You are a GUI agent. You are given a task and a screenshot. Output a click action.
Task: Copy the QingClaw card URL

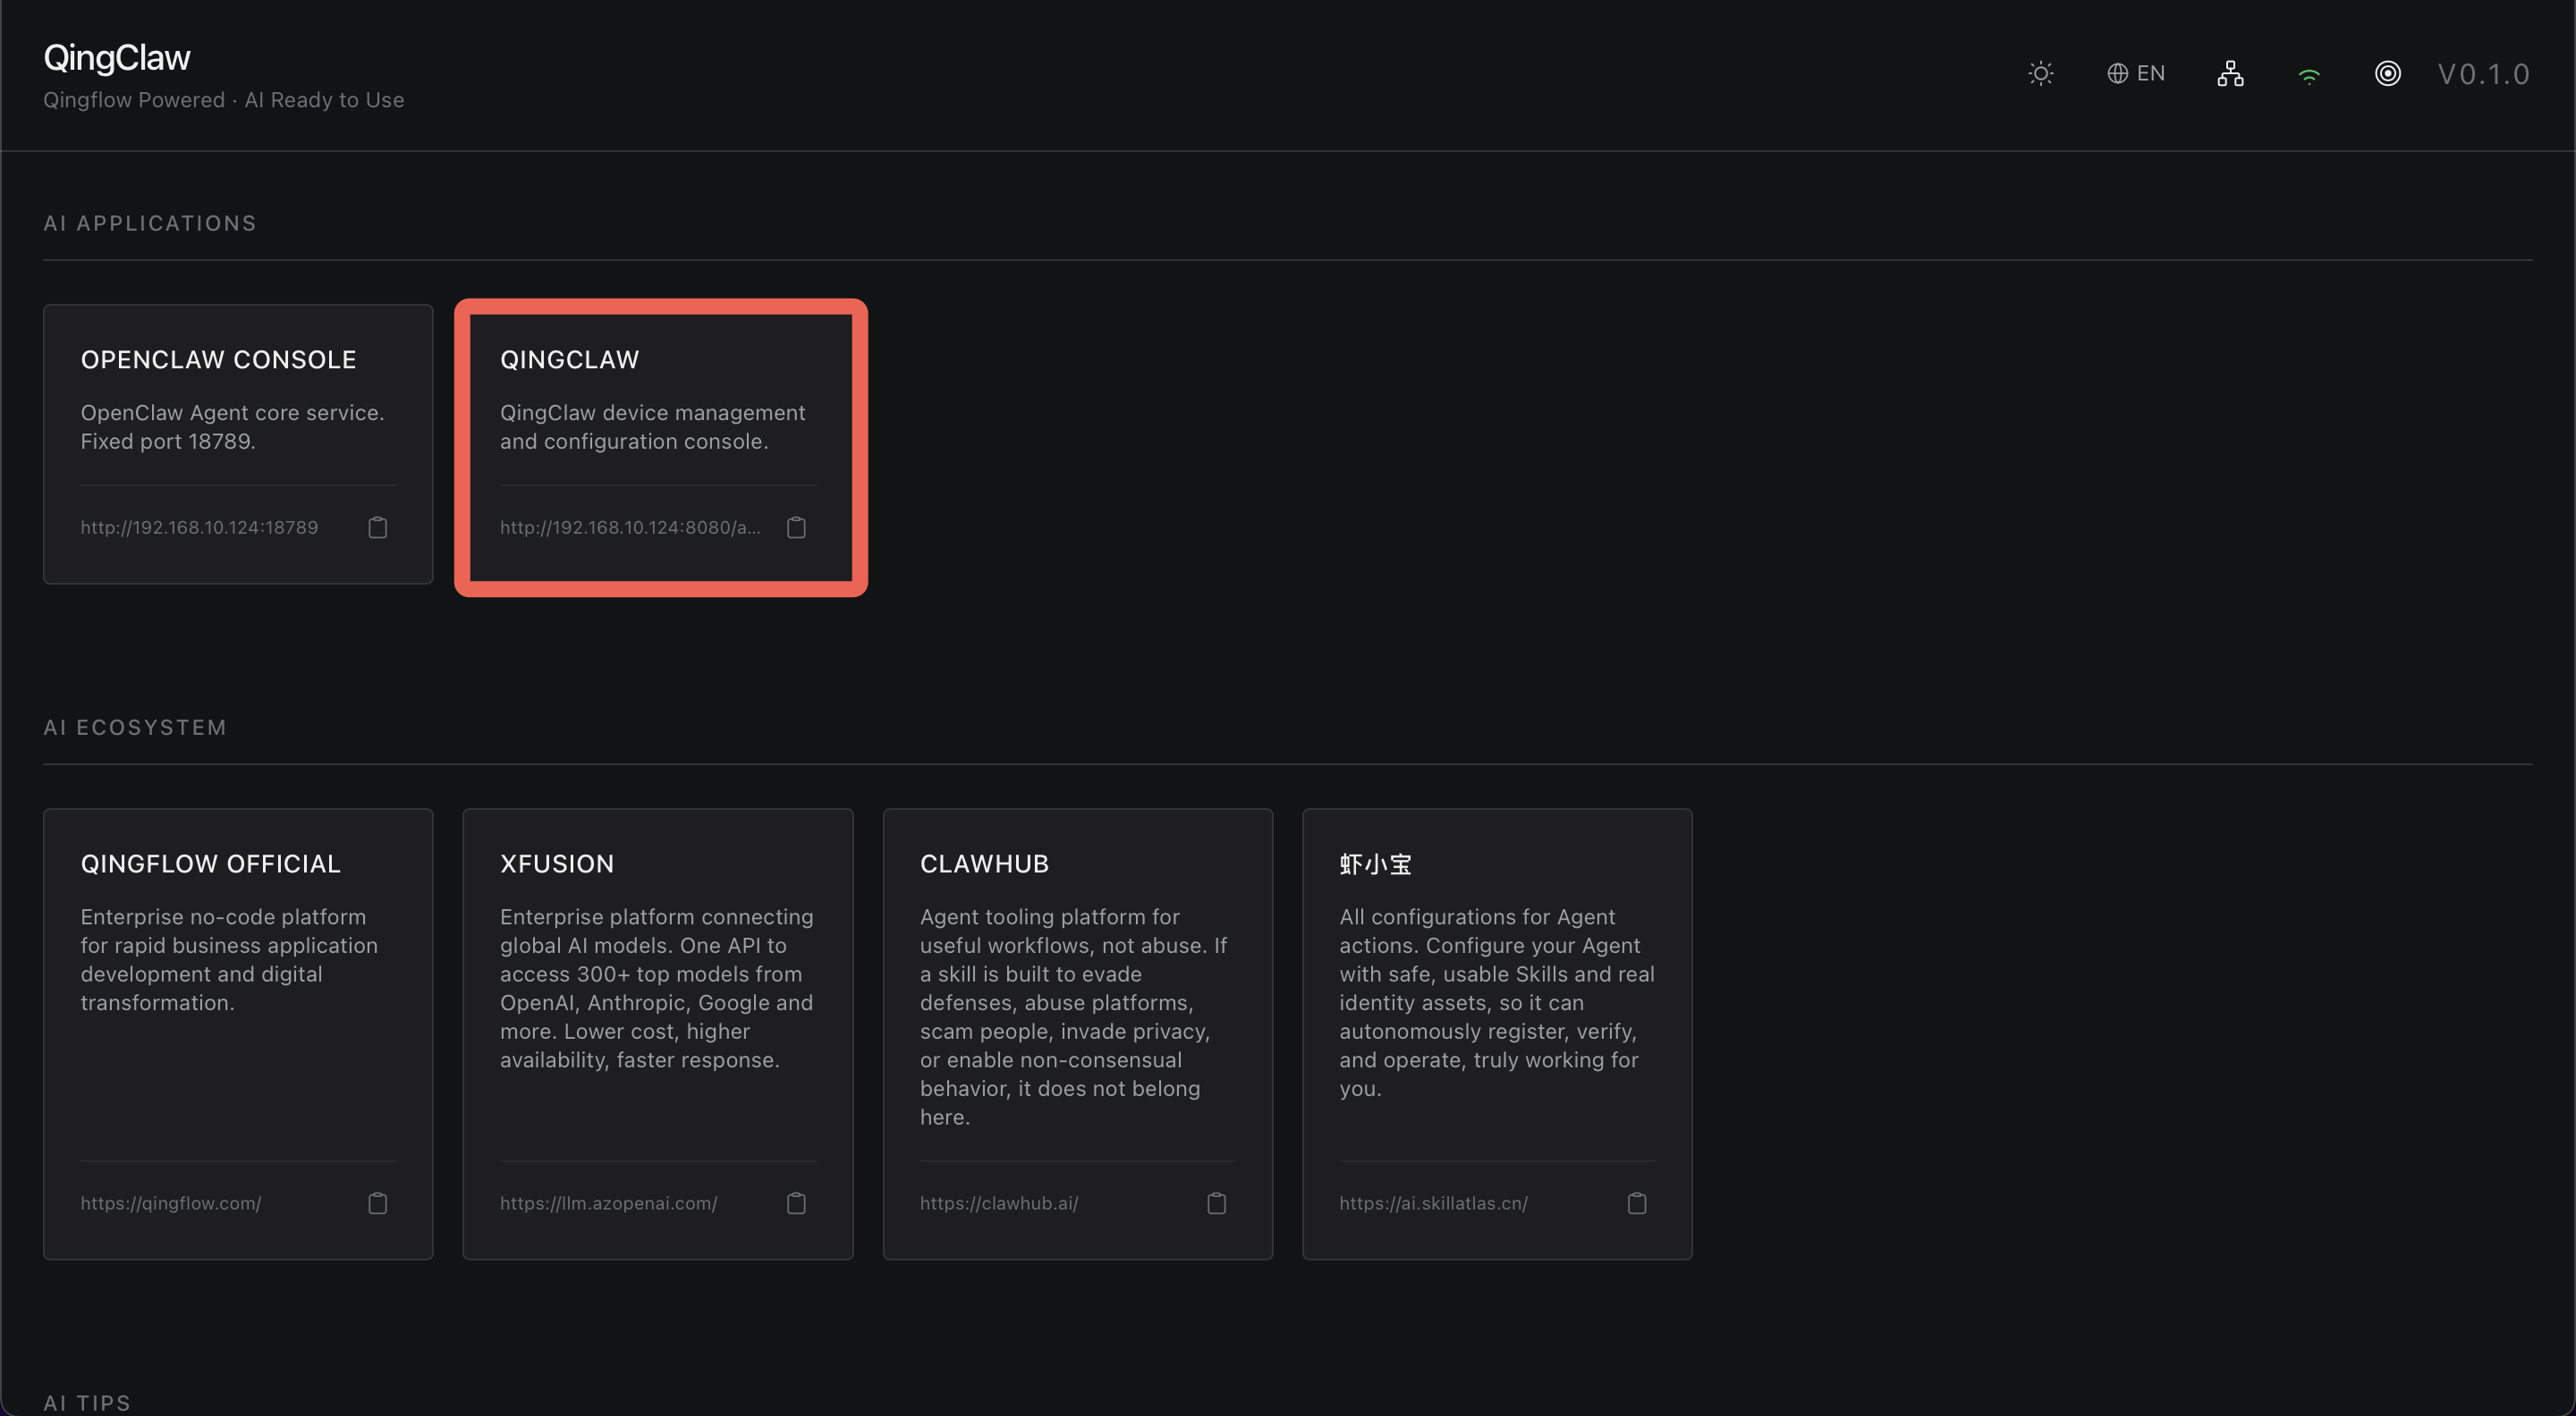click(x=796, y=527)
